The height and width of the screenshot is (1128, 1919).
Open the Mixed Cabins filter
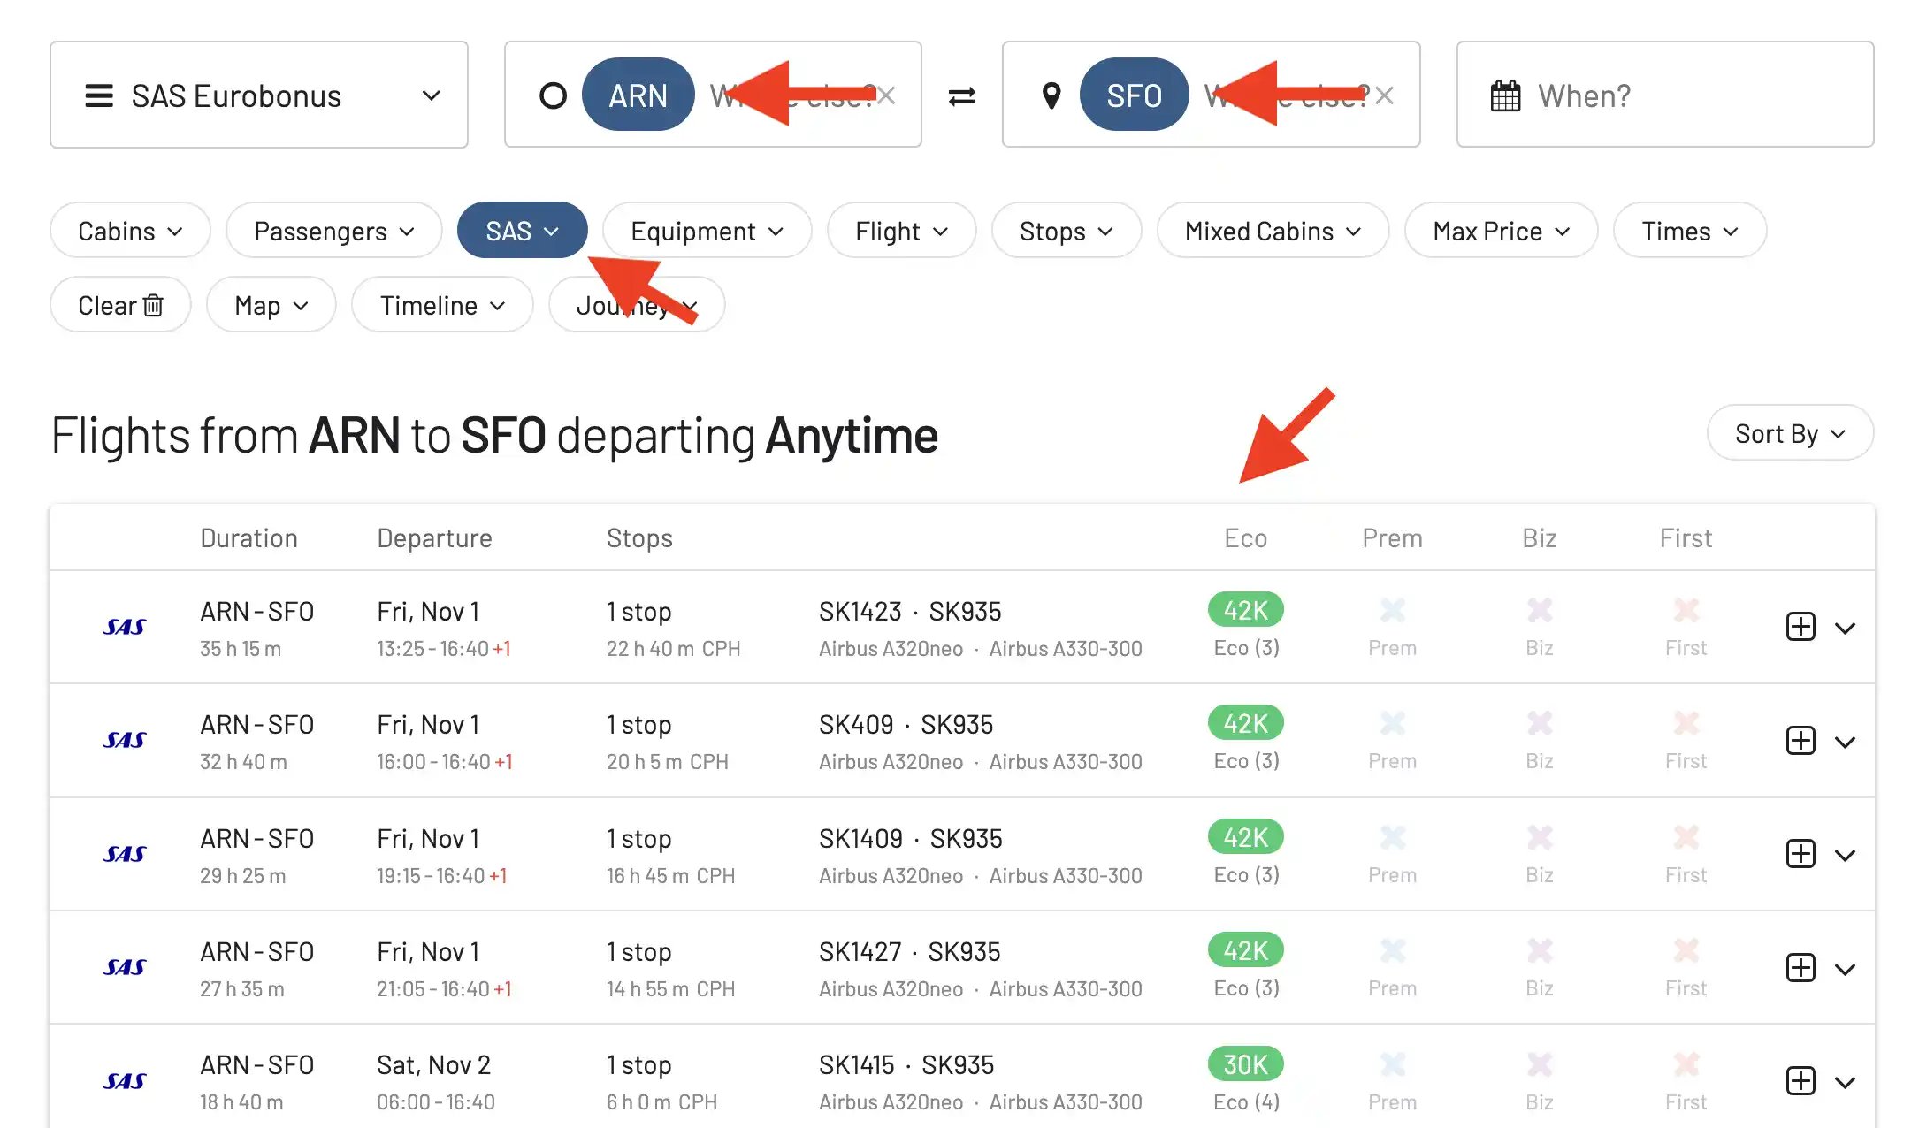pos(1273,231)
